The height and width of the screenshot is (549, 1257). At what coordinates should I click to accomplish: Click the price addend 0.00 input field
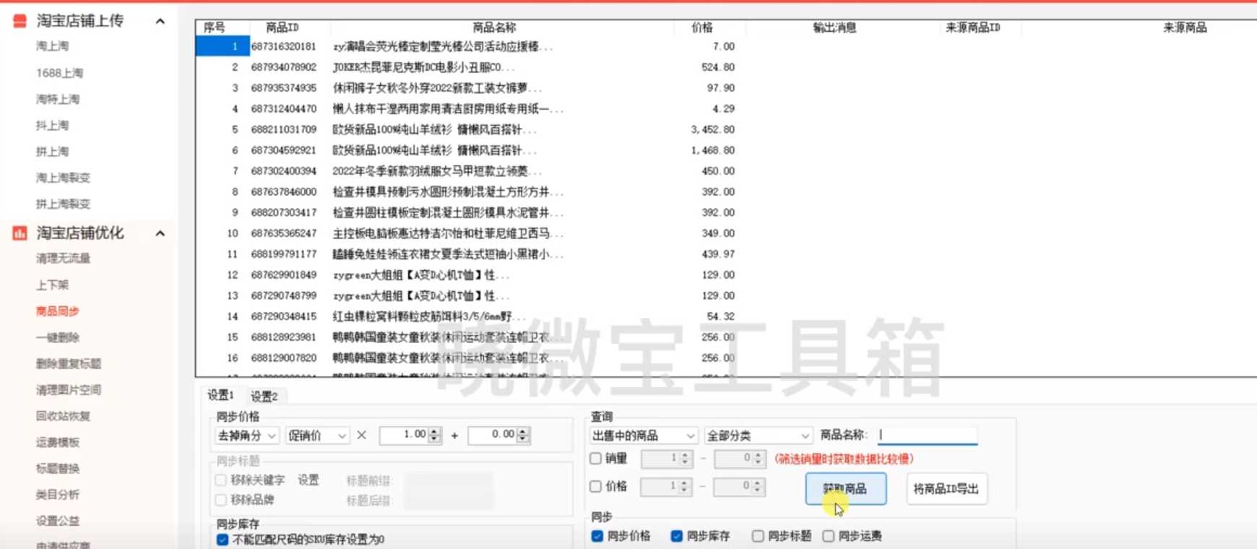(x=493, y=435)
